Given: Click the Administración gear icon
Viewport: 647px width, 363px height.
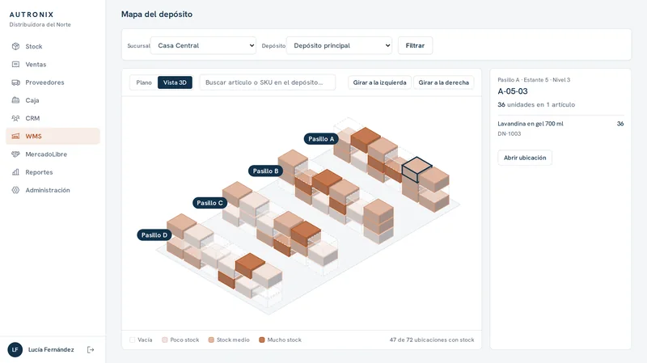Looking at the screenshot, I should point(15,190).
